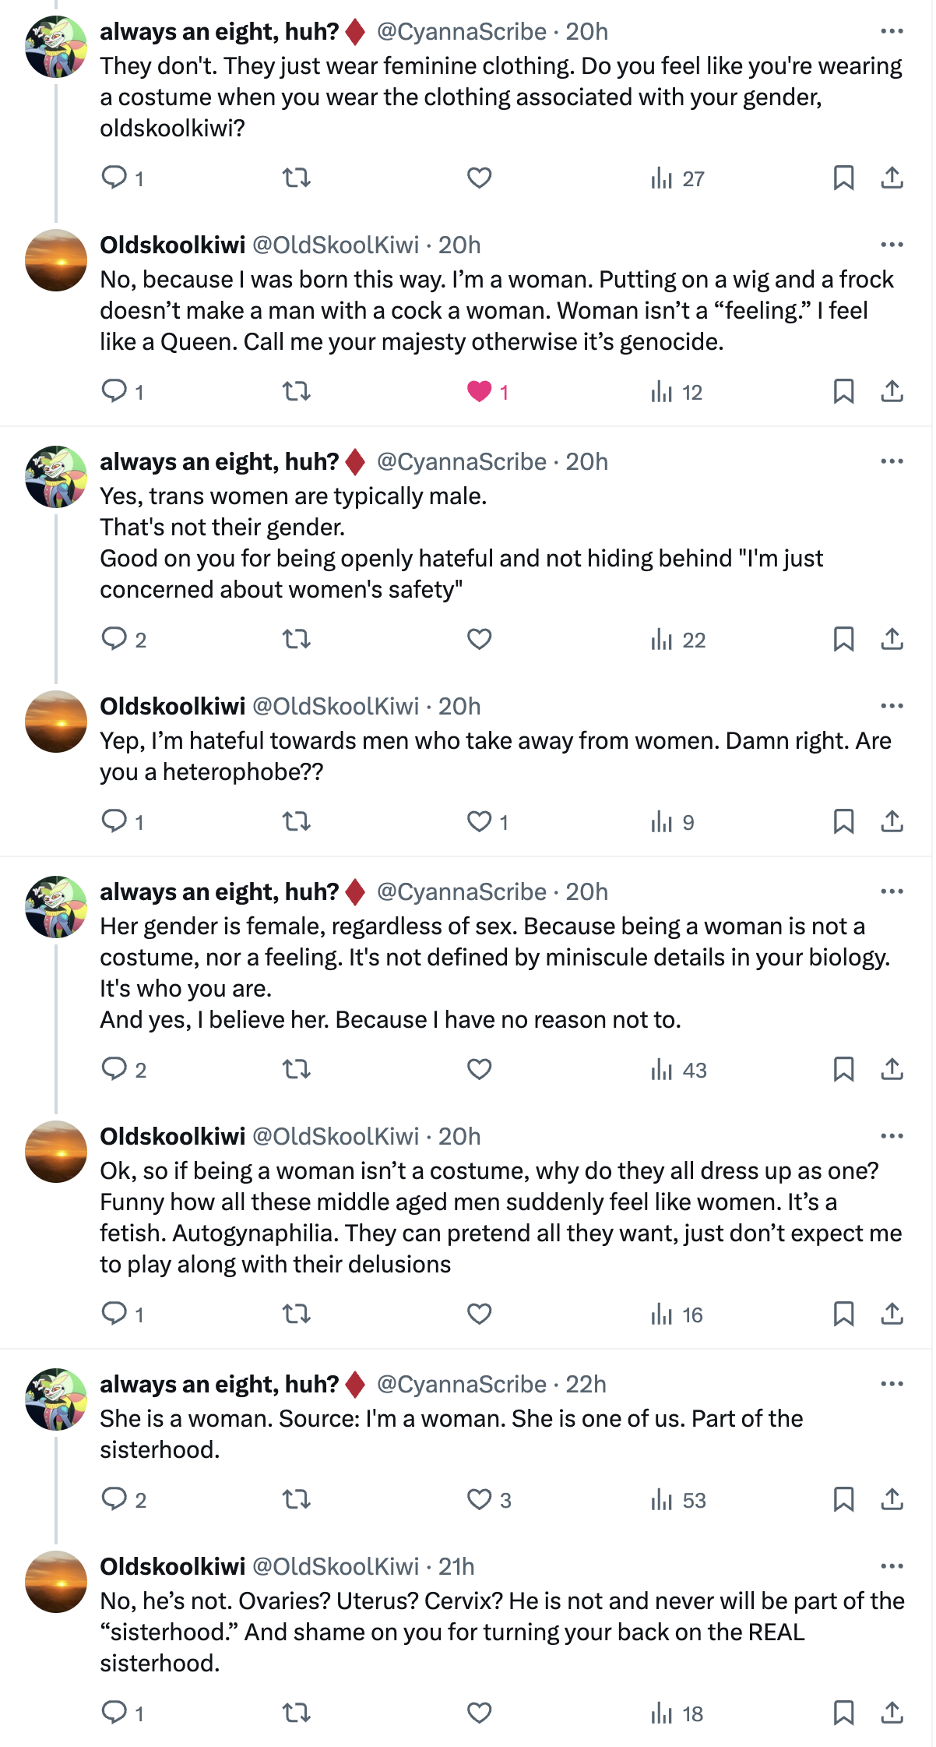Like the 'Yes, trans women are typically male' tweet

[479, 639]
